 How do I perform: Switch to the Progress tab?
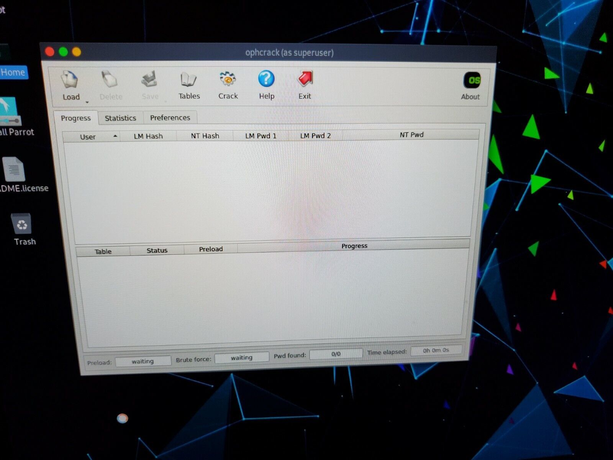75,118
